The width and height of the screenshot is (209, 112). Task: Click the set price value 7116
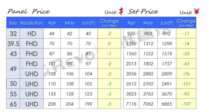point(131,104)
